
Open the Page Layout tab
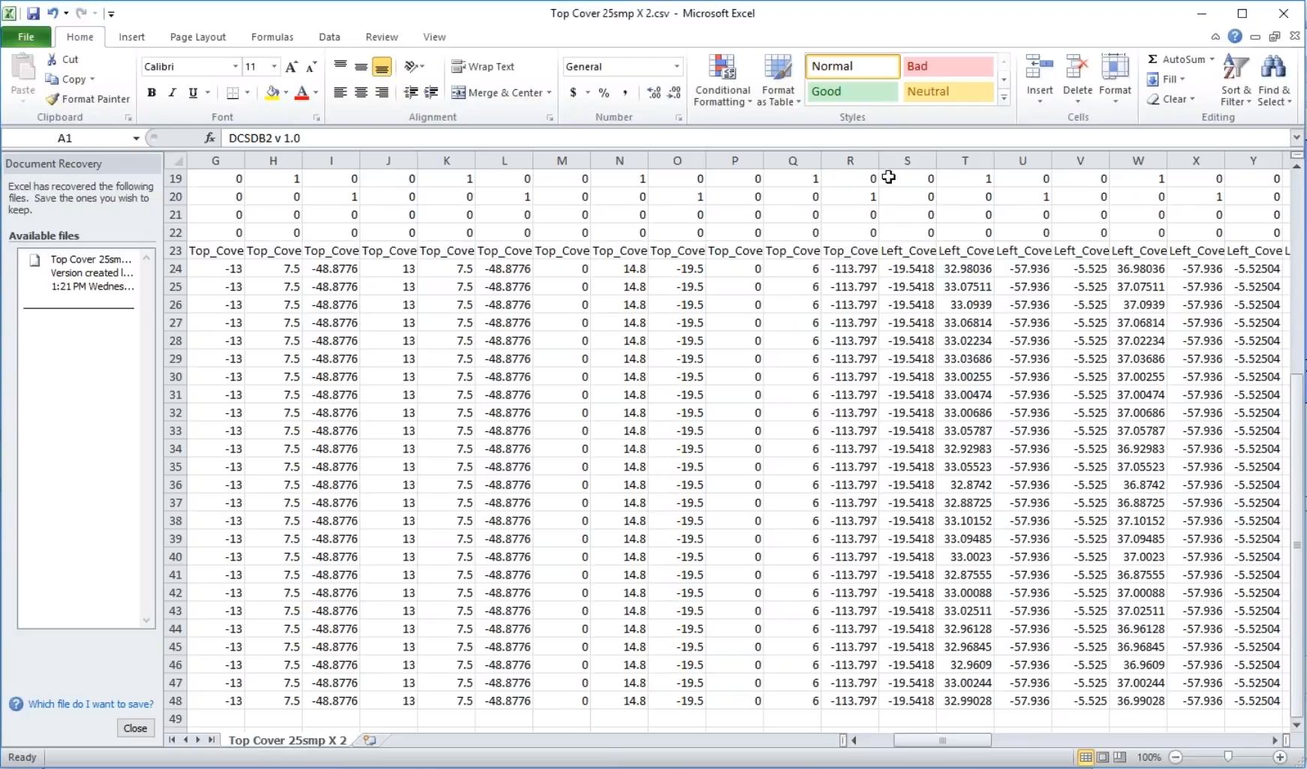[197, 37]
